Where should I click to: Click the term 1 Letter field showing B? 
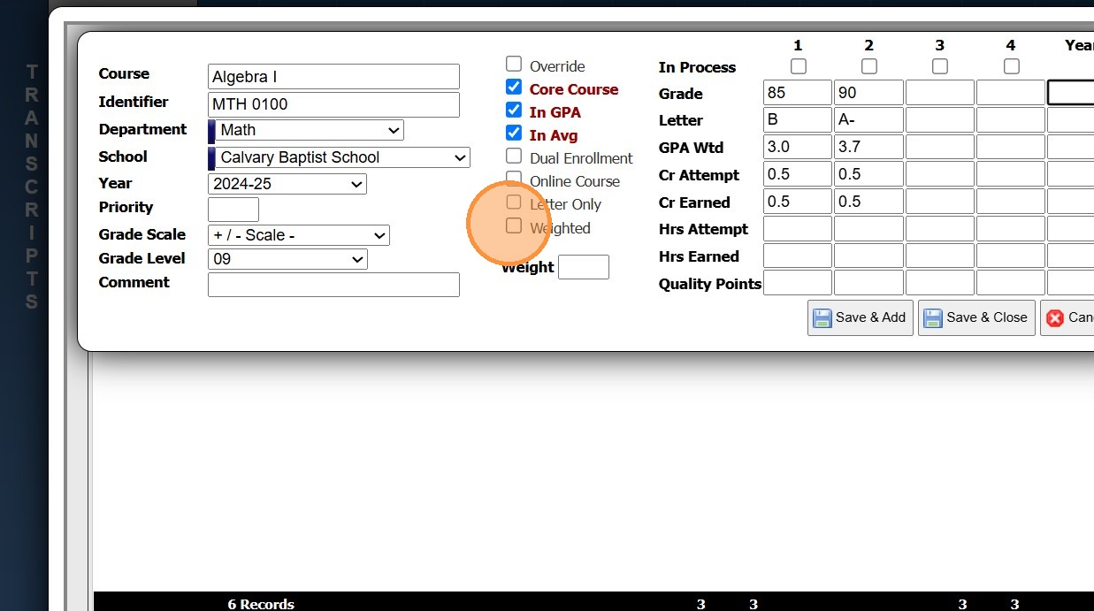(x=798, y=119)
